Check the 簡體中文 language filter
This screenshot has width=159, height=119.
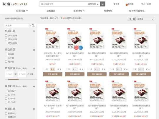pyautogui.click(x=6, y=117)
